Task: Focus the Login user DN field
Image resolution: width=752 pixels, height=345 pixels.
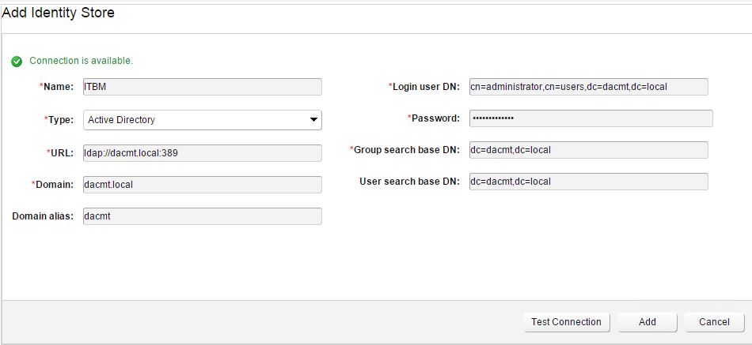Action: click(588, 87)
